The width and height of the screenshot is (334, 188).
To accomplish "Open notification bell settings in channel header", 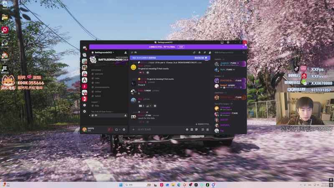I will point(200,53).
